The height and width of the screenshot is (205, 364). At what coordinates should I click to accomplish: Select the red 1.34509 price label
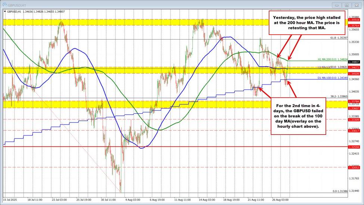pos(354,74)
